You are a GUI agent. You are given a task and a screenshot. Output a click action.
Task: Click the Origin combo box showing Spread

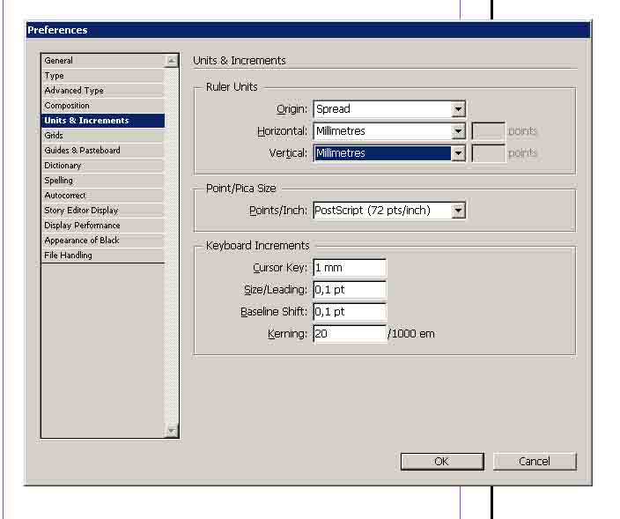click(x=389, y=109)
